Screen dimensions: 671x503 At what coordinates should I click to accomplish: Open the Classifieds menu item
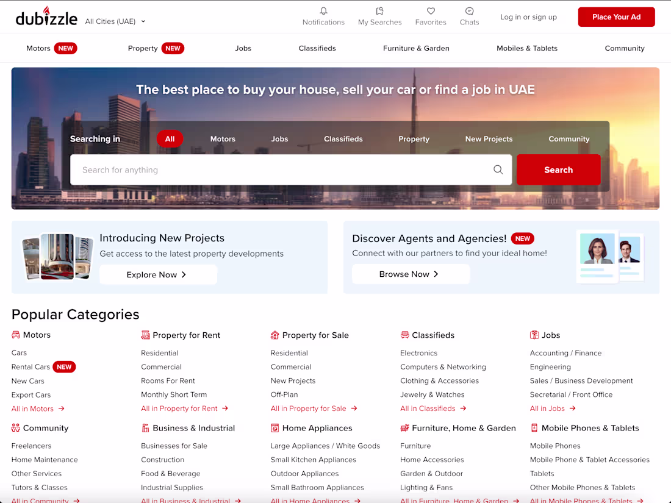[317, 48]
